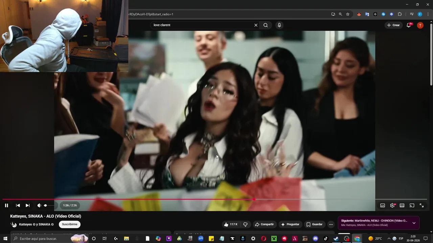Viewport: 433px width, 243px height.
Task: Open the Settings gear in the taskbar
Action: click(x=253, y=239)
